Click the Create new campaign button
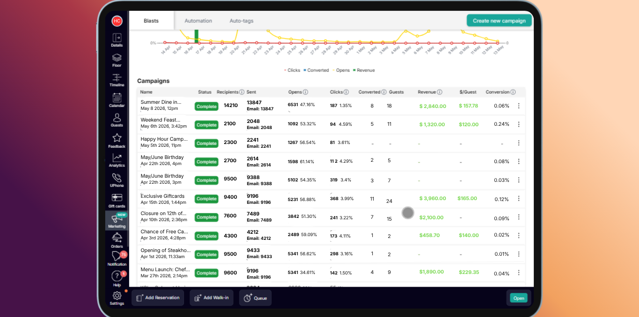Screen dimensions: 639x317 coord(499,21)
